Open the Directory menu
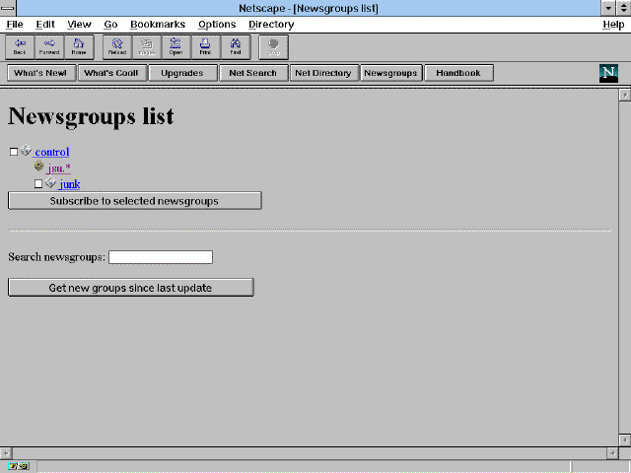Screen dimensions: 631x473 pyautogui.click(x=271, y=25)
